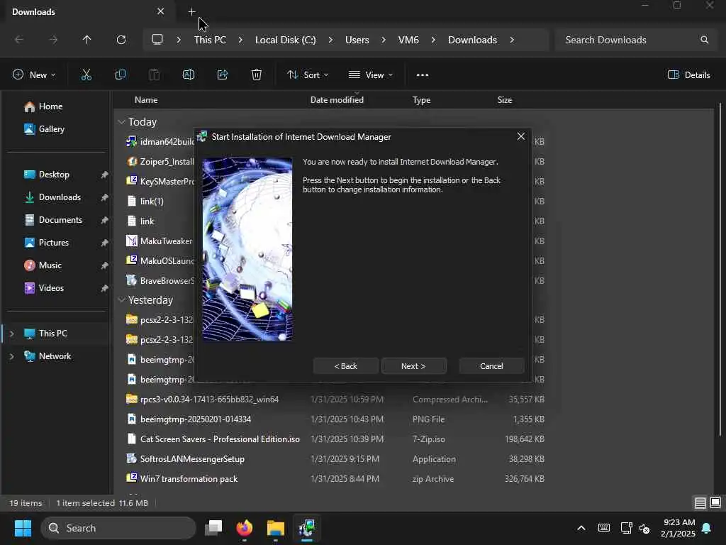
Task: Open Pictures in navigation pane
Action: point(53,243)
